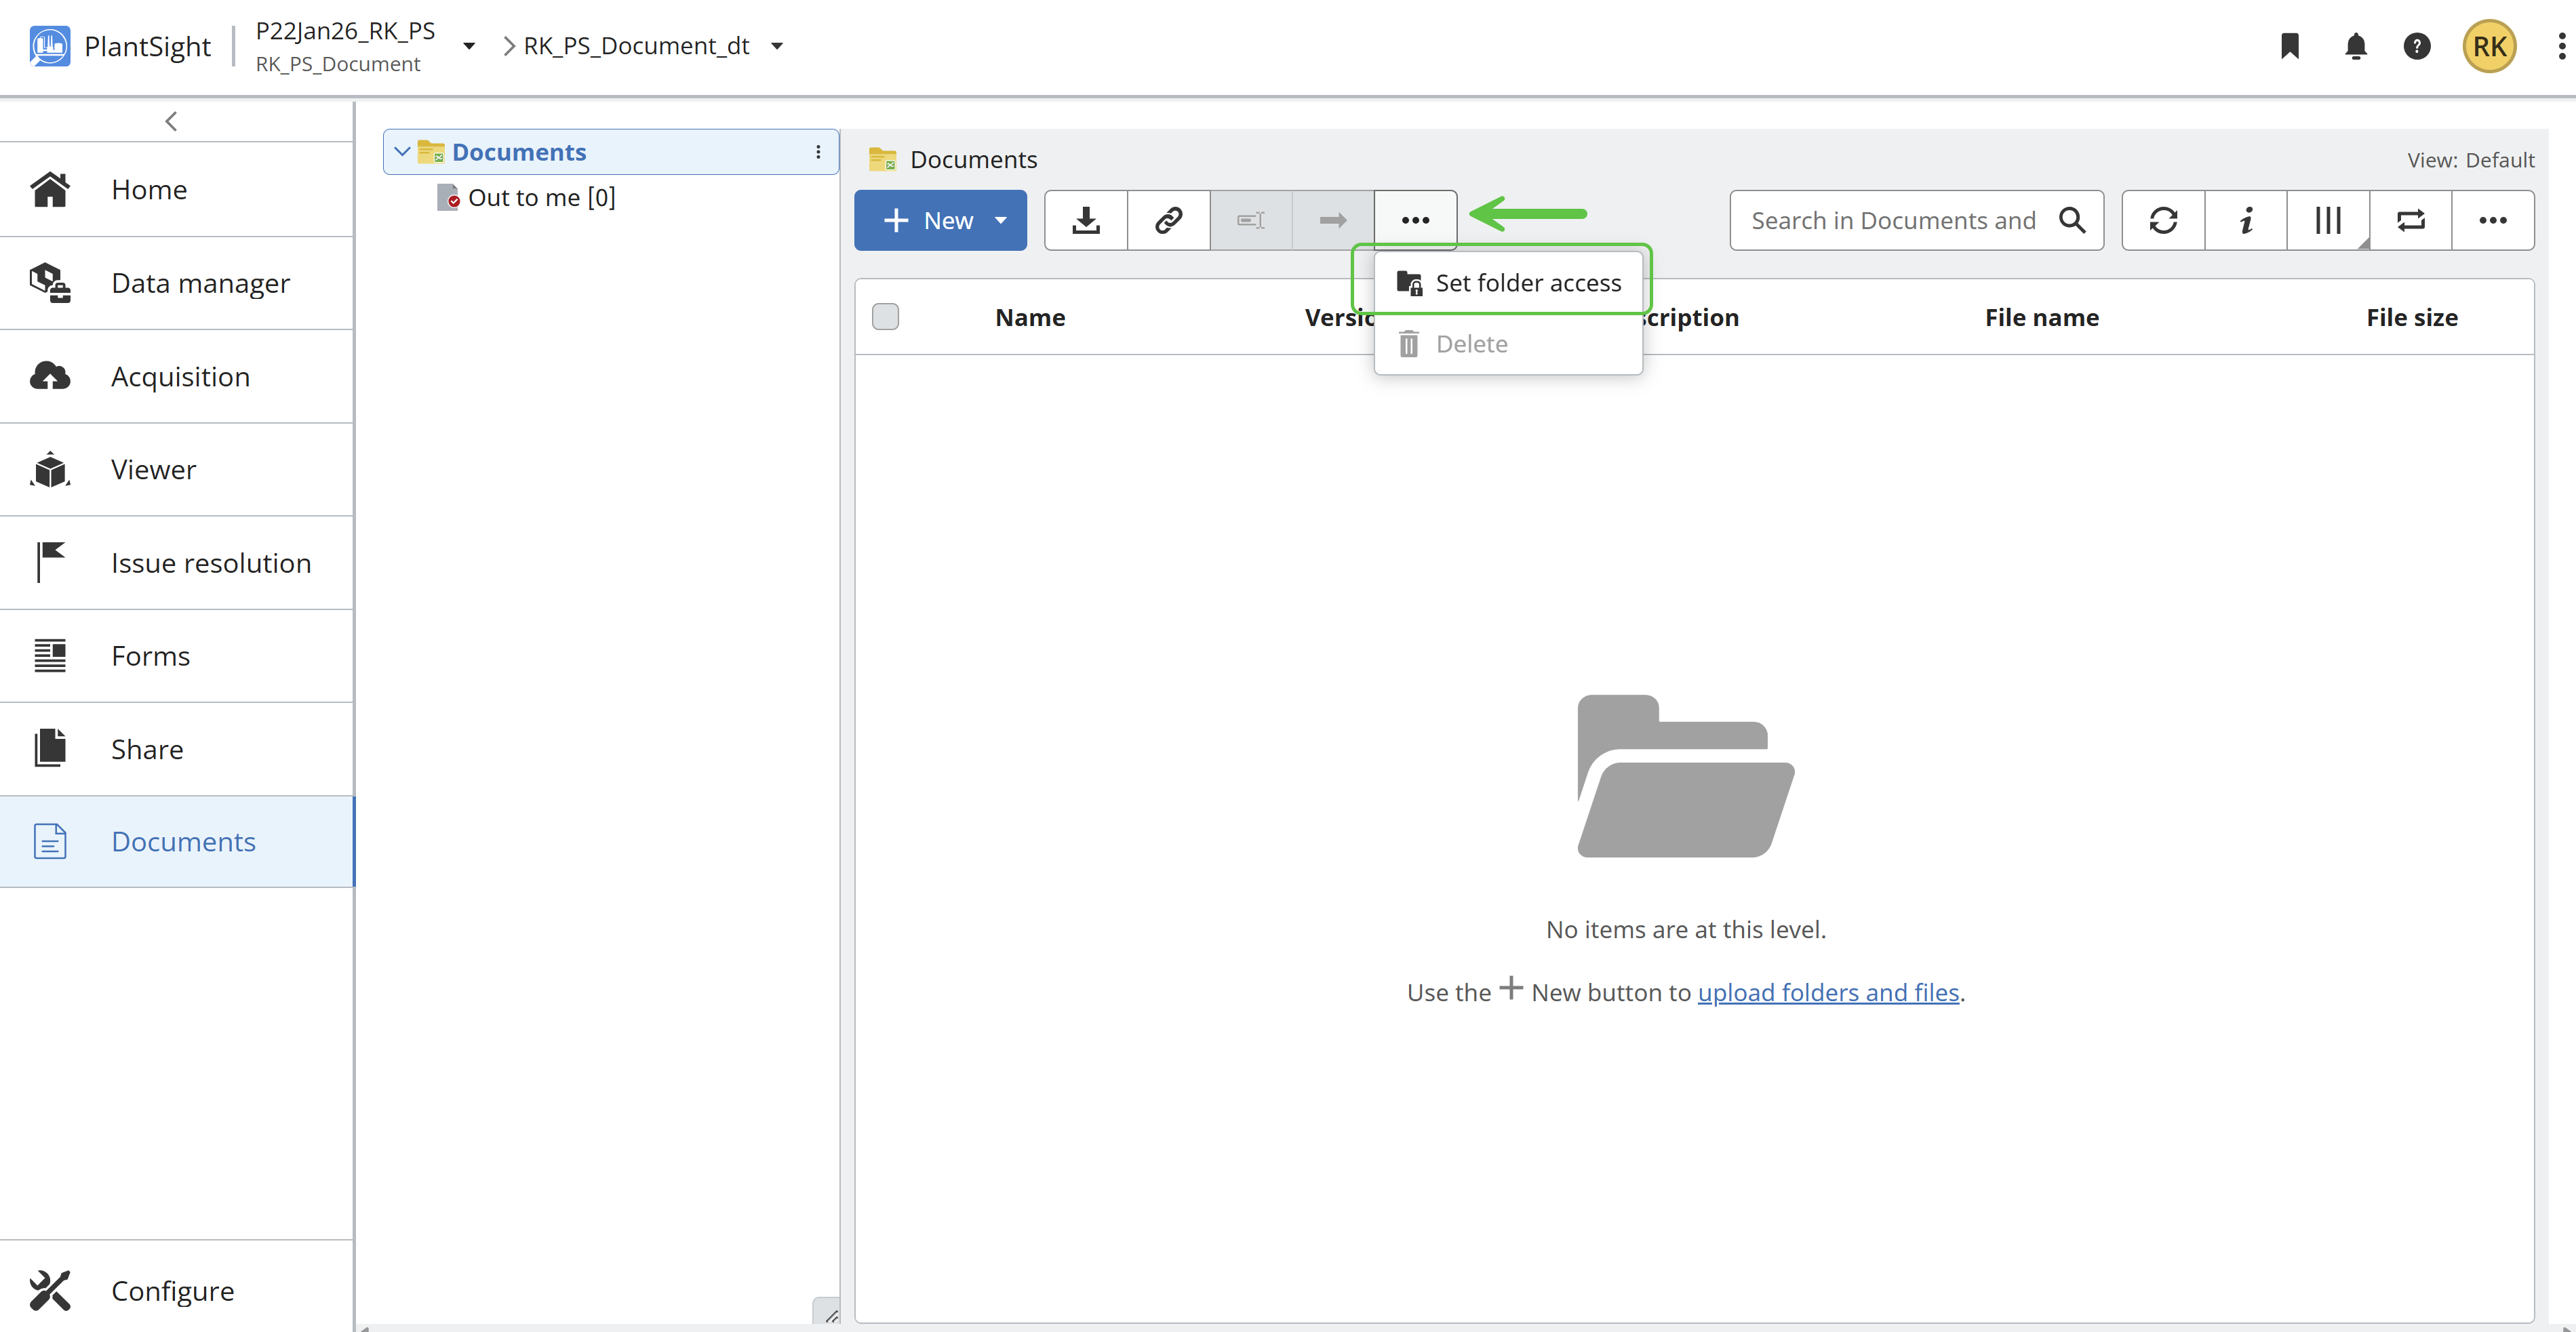Viewport: 2576px width, 1332px height.
Task: Open notifications bell icon
Action: (2356, 46)
